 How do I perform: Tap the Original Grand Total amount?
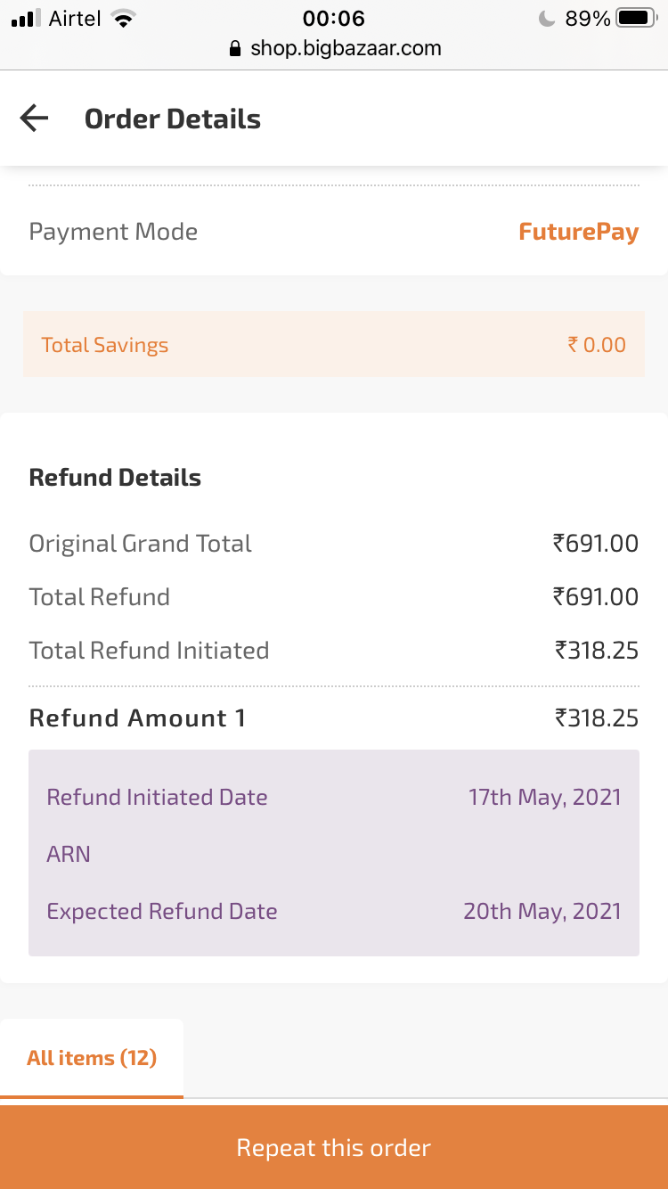[595, 544]
